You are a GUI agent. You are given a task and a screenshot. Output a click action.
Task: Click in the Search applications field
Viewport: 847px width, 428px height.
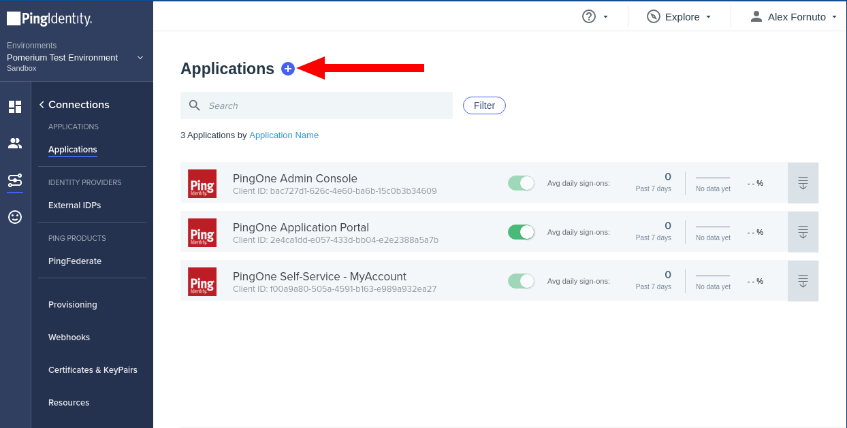point(317,105)
